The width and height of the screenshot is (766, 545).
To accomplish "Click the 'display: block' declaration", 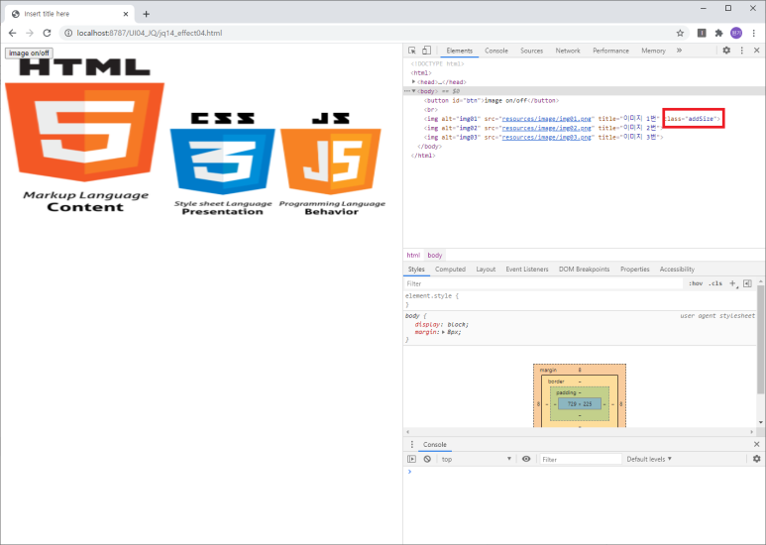I will (442, 324).
